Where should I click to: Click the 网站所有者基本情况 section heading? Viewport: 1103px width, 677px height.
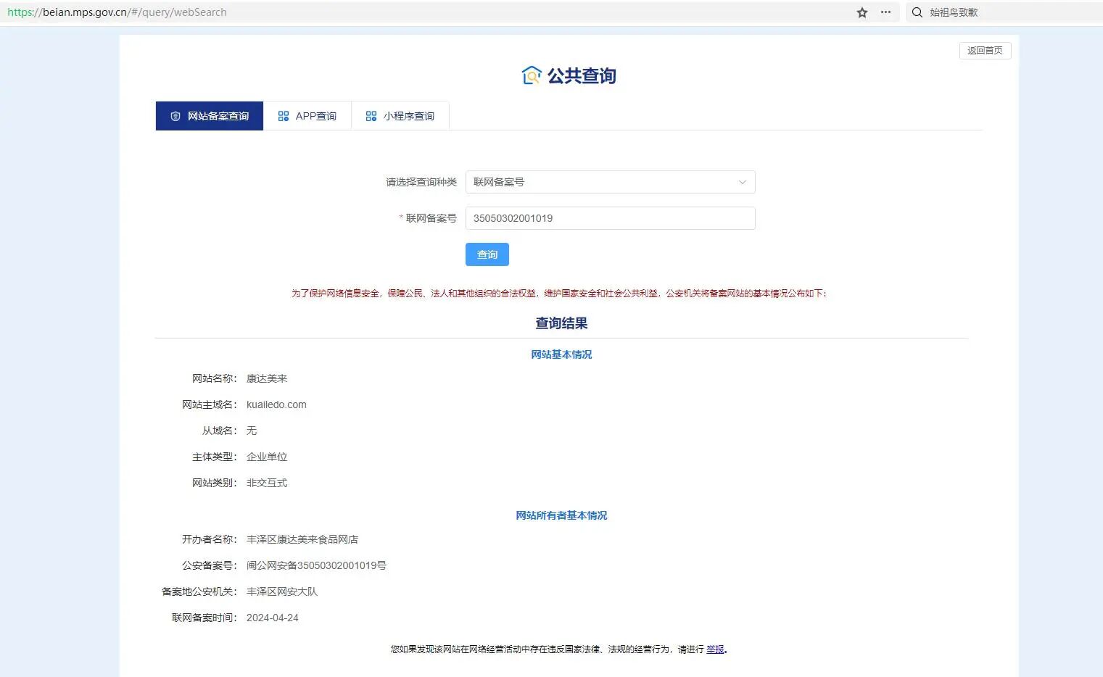pos(561,515)
